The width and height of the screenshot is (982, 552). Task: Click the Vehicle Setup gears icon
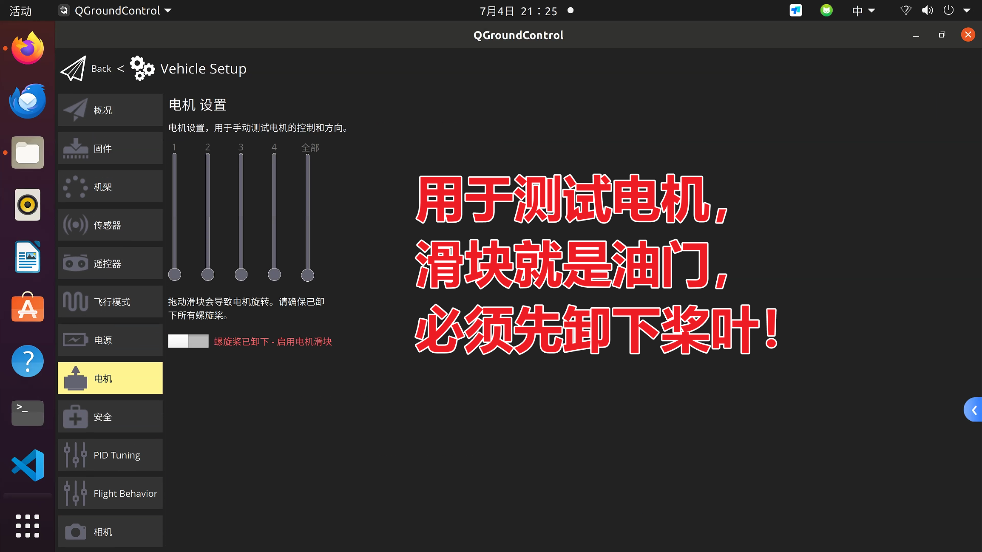pyautogui.click(x=142, y=68)
